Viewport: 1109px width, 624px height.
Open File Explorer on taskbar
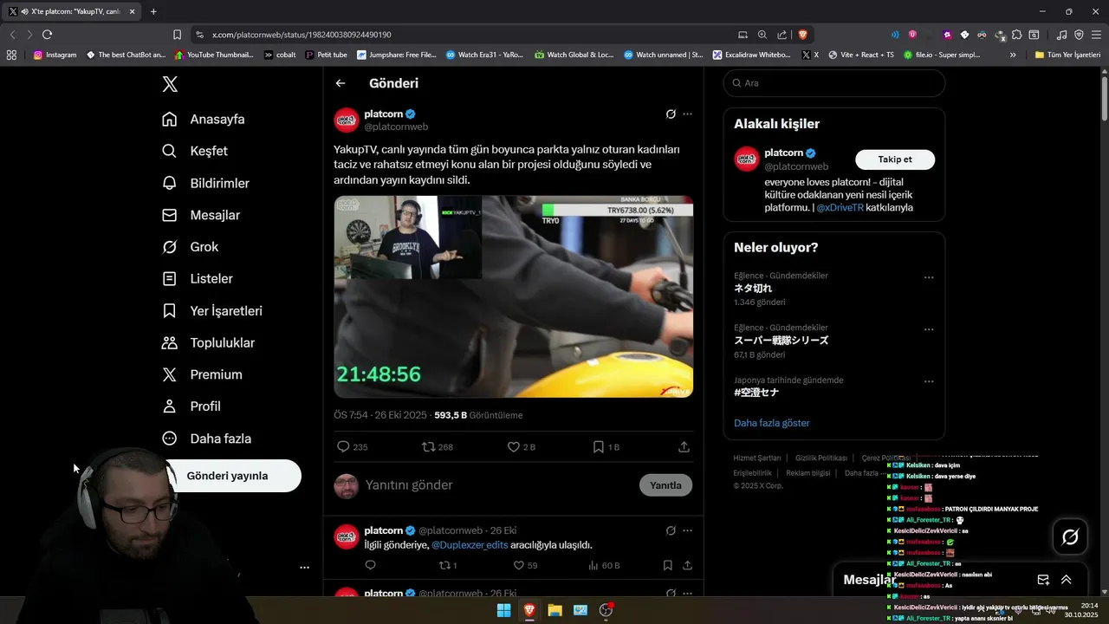tap(554, 610)
